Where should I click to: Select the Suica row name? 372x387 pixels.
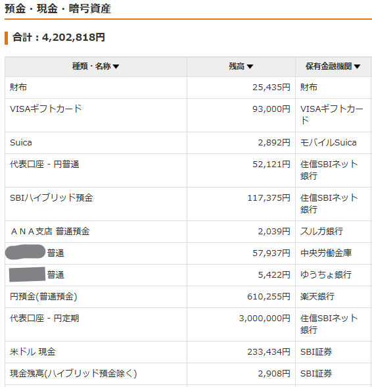pyautogui.click(x=21, y=143)
